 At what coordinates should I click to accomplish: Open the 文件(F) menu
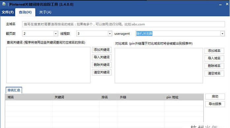coord(8,12)
